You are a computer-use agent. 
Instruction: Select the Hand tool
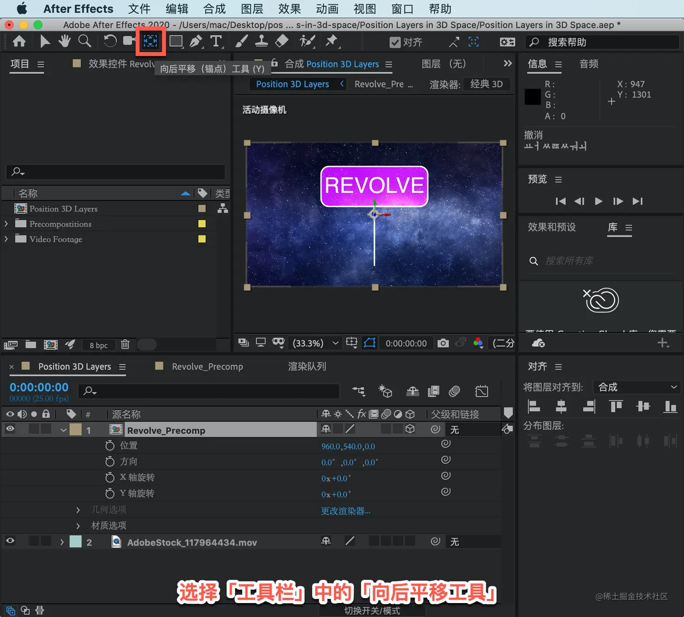tap(64, 41)
